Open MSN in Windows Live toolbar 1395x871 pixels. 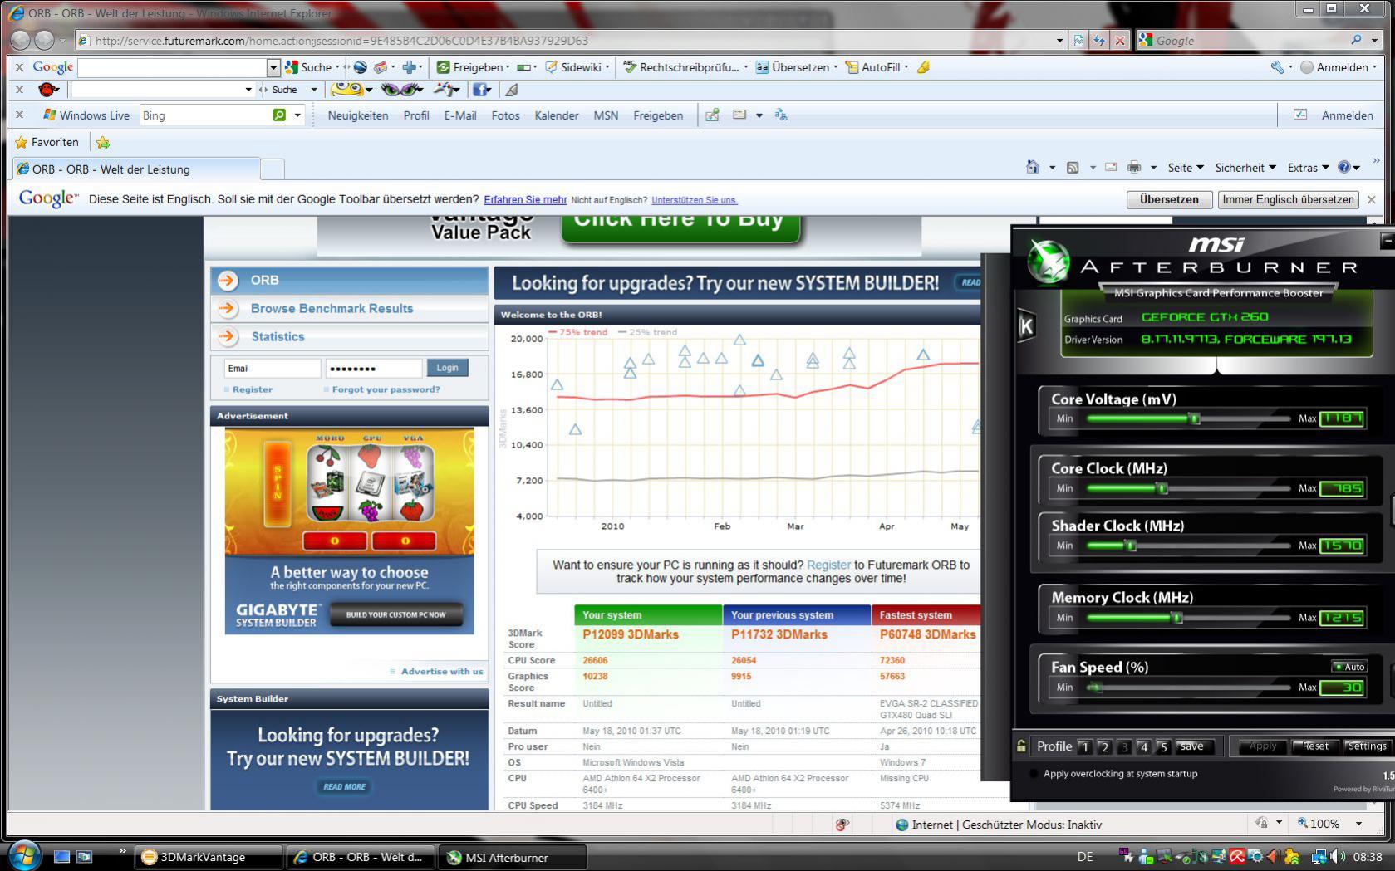(x=606, y=115)
